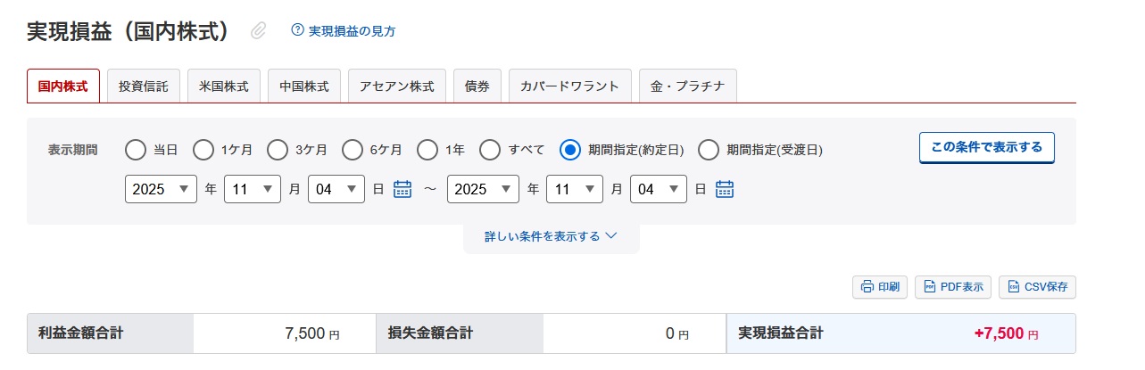Select the すべて radio button
The image size is (1145, 370).
(x=490, y=150)
